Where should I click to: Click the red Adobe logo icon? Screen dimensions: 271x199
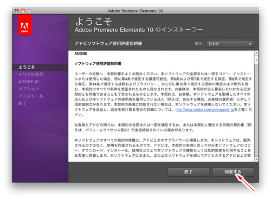[x=24, y=25]
